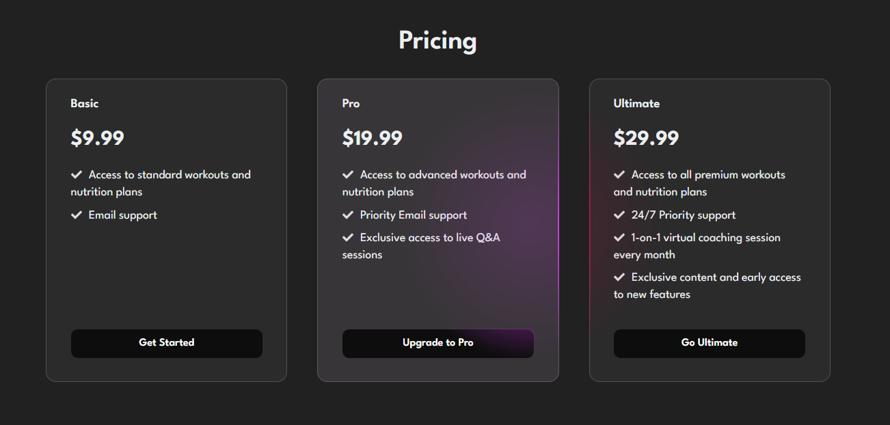Select the Basic plan title

click(85, 104)
